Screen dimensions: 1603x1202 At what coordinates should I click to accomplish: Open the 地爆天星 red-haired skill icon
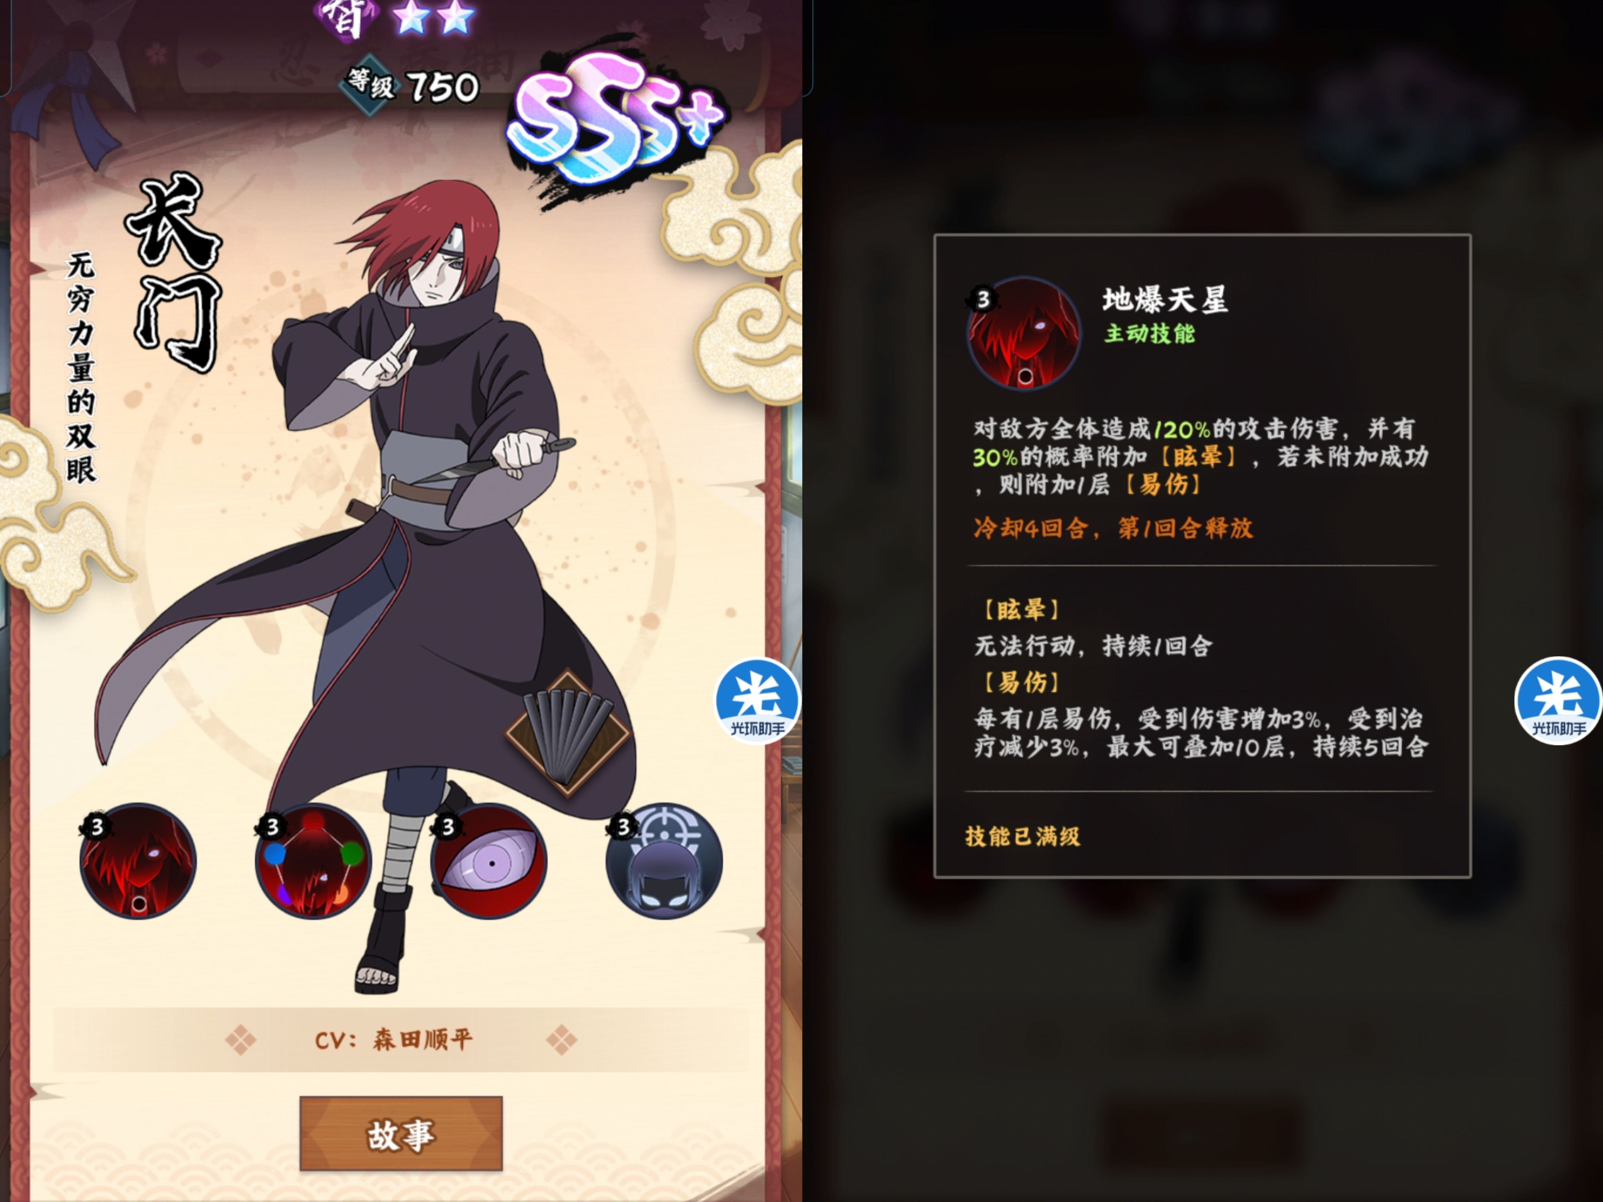tap(138, 861)
